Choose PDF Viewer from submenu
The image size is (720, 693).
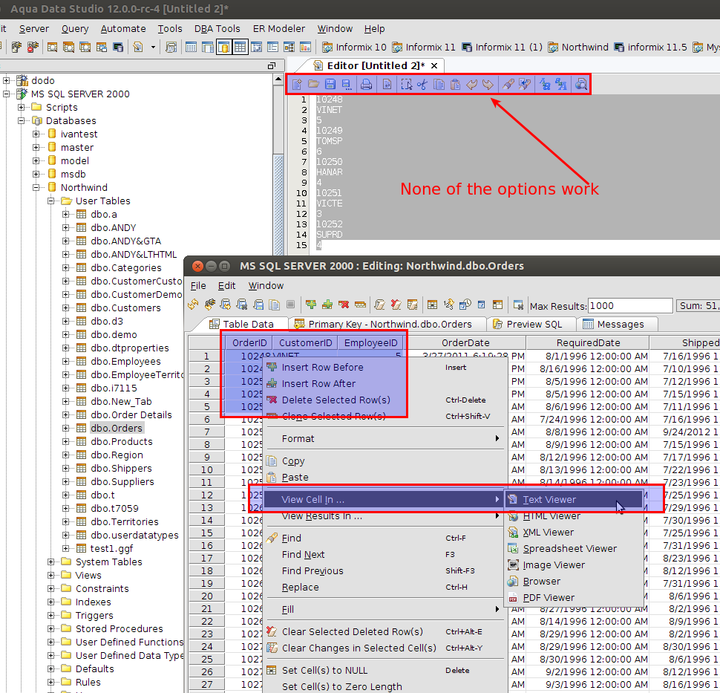(x=574, y=597)
